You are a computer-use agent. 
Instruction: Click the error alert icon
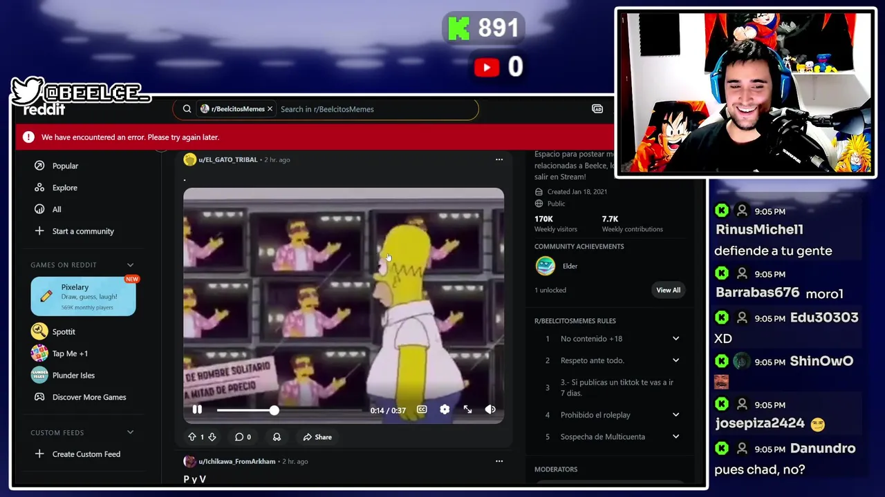click(x=28, y=137)
